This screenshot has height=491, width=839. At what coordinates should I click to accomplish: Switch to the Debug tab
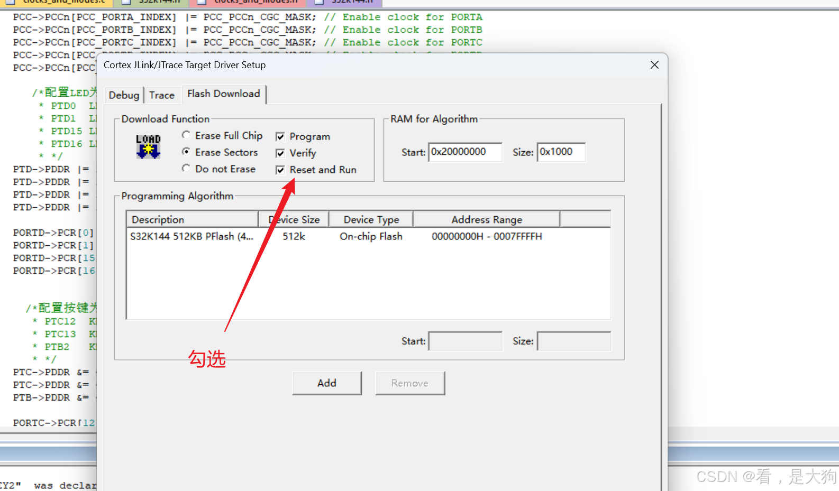coord(124,95)
